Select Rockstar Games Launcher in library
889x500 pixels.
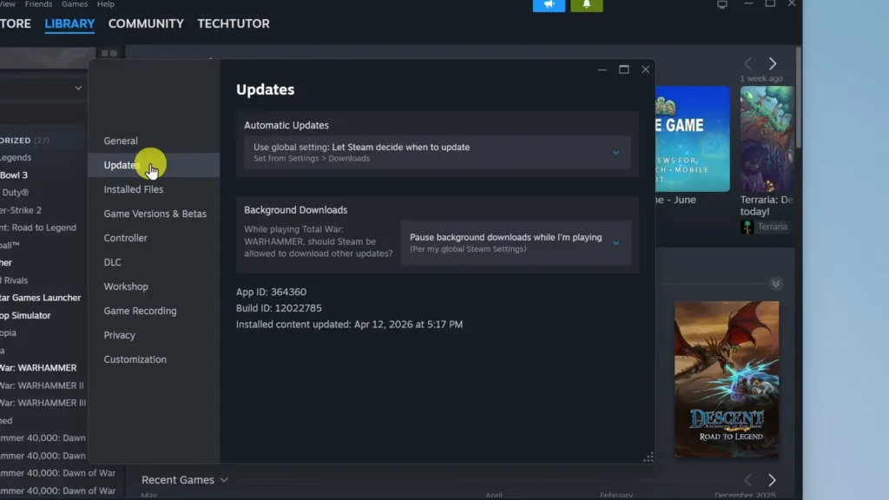[x=40, y=298]
